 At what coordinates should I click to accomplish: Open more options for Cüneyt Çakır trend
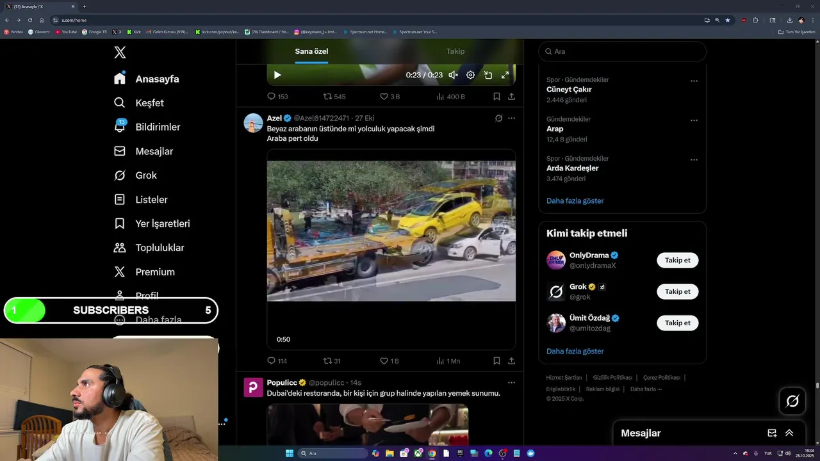click(x=694, y=81)
